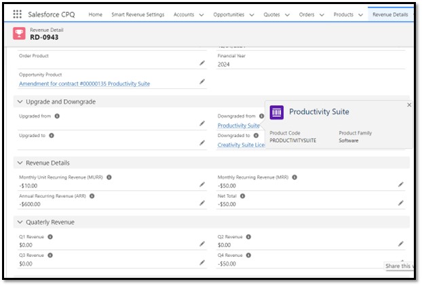422x286 pixels.
Task: Edit the MURR field pencil
Action: coord(202,185)
